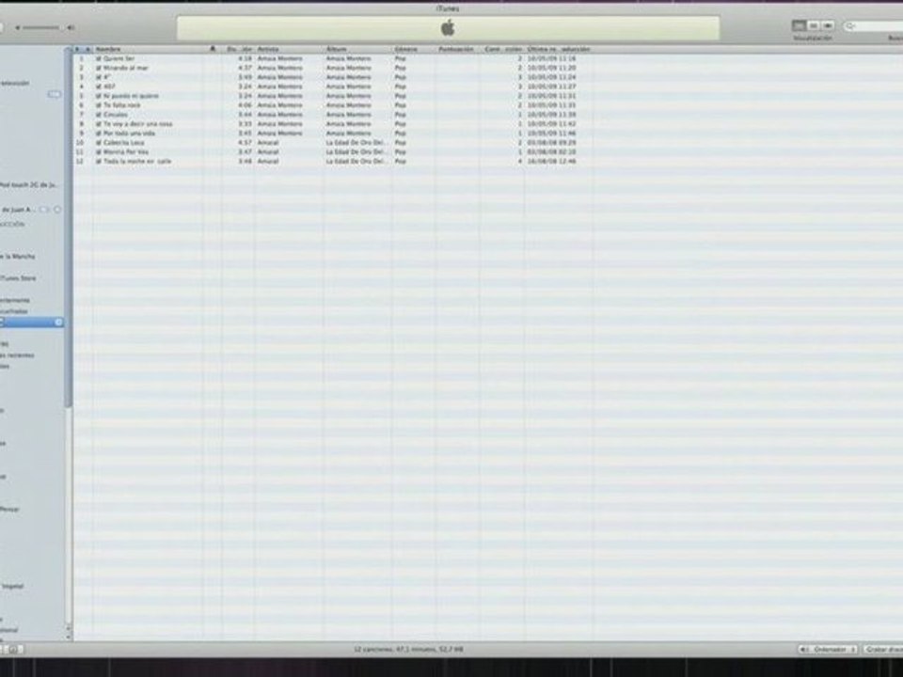Viewport: 903px width, 677px height.
Task: Uncheck the song Te falta rock
Action: pyautogui.click(x=99, y=105)
